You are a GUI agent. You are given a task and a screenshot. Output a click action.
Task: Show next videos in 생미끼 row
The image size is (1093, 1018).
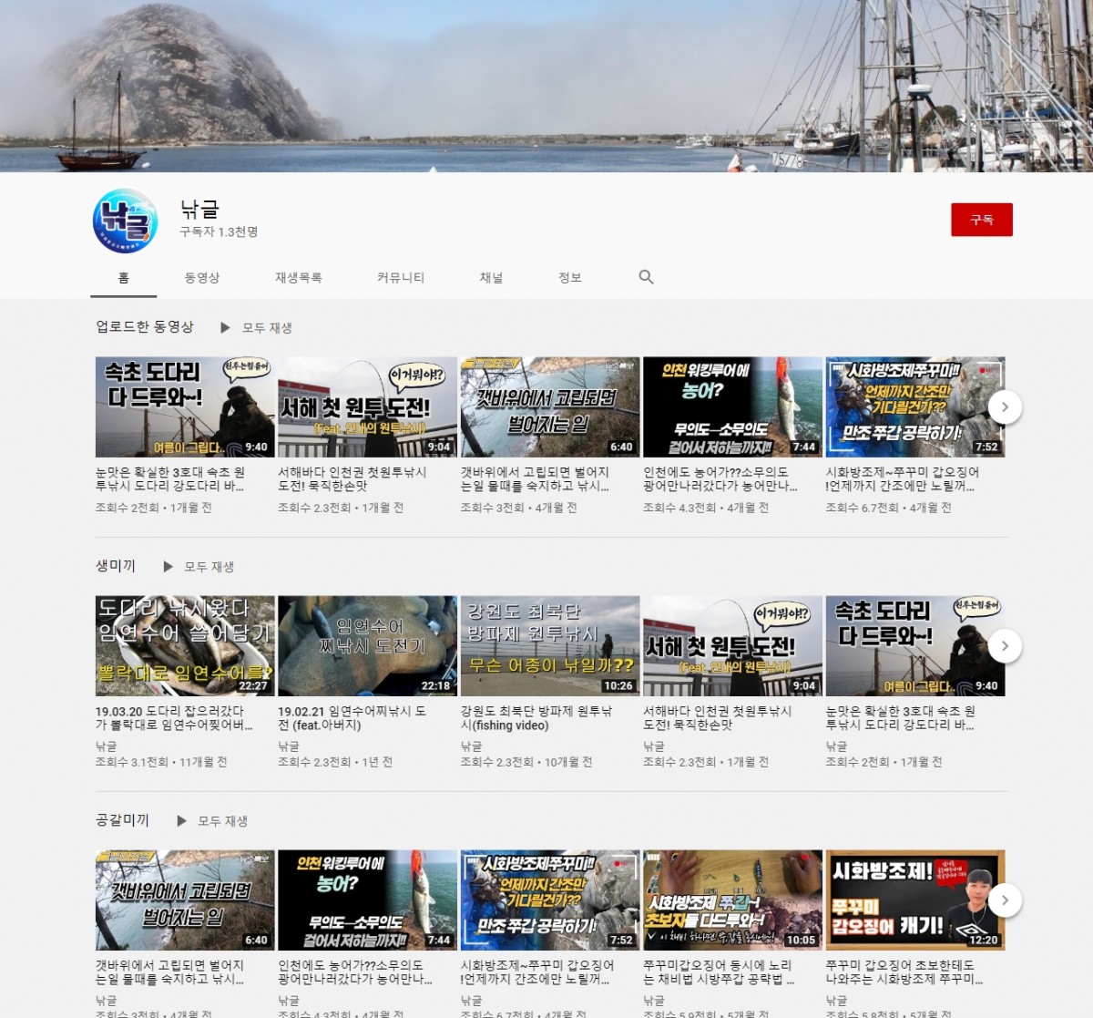tap(1005, 646)
